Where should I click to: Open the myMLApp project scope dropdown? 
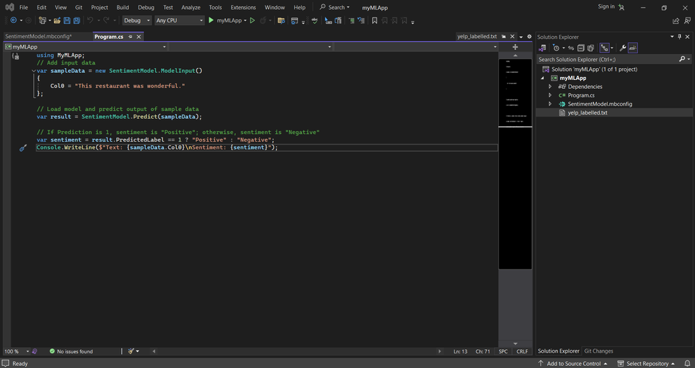(86, 47)
